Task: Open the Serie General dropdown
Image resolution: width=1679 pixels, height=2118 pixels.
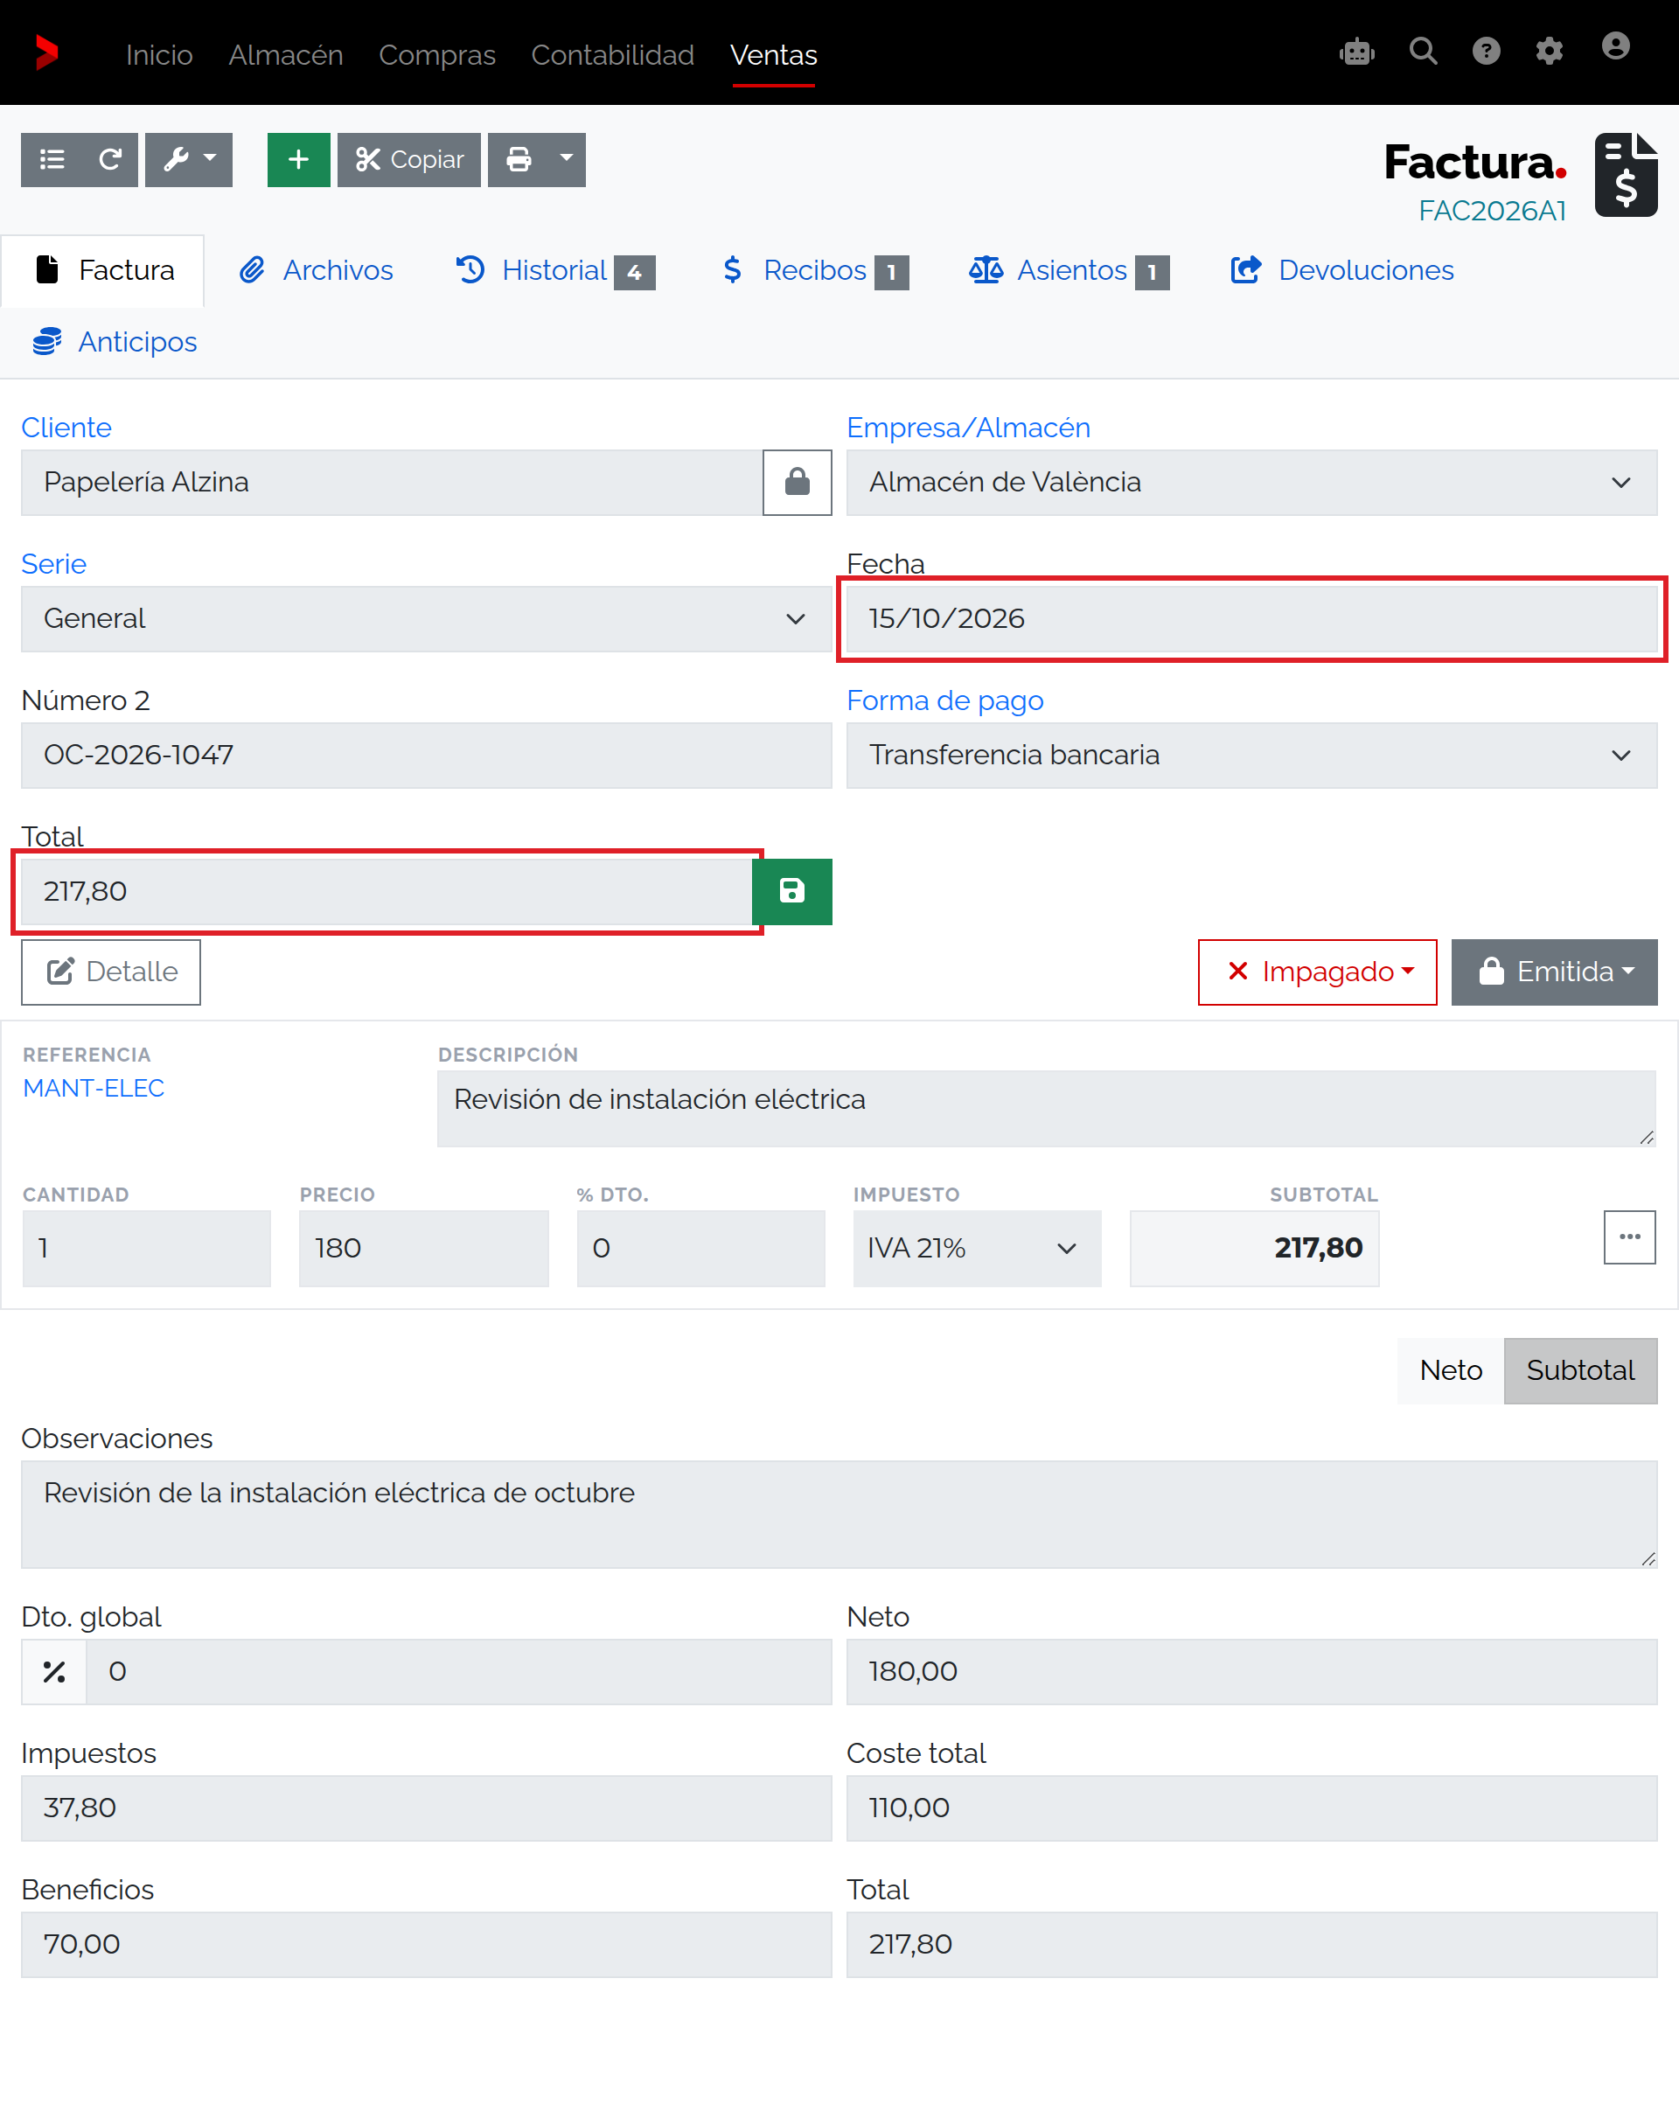Action: (x=427, y=619)
